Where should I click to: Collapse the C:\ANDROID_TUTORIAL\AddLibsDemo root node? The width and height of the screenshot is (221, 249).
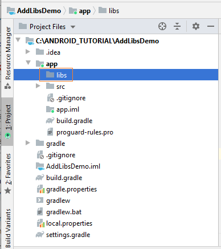click(x=18, y=40)
